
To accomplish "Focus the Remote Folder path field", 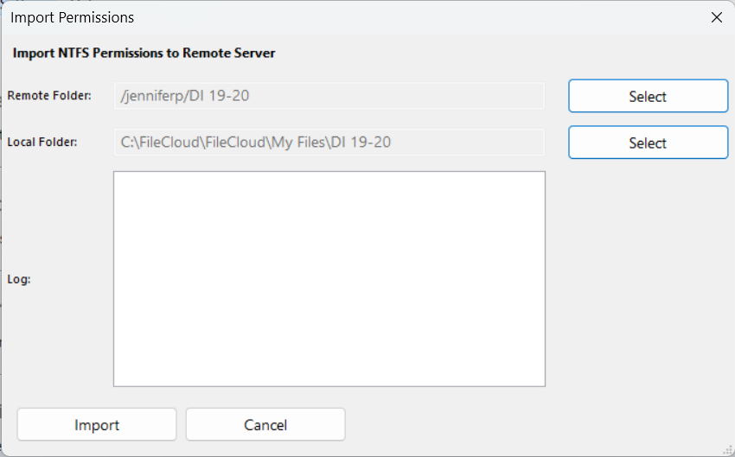I will pyautogui.click(x=329, y=96).
